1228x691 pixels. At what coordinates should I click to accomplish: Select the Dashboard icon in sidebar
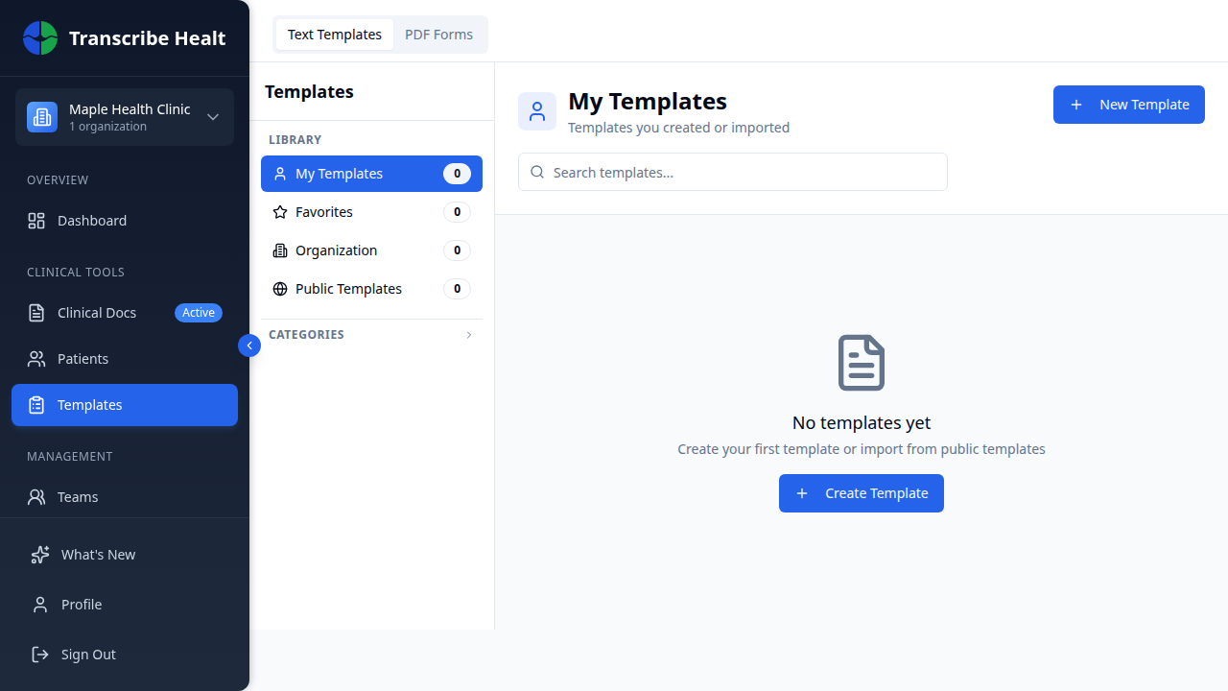pyautogui.click(x=36, y=220)
